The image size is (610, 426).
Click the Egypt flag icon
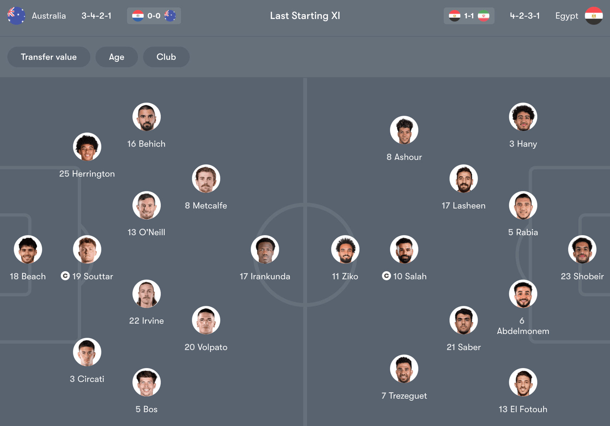point(594,16)
